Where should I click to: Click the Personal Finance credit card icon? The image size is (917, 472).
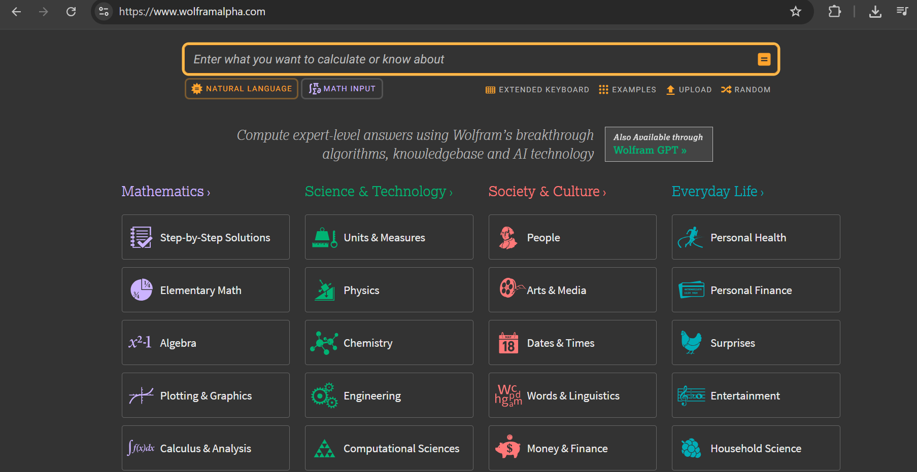(x=691, y=290)
